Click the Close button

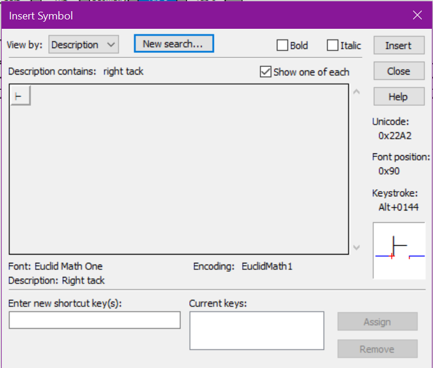[398, 71]
